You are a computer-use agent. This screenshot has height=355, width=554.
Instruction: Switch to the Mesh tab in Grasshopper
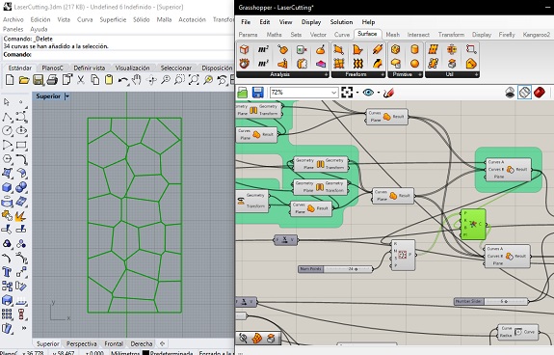click(x=392, y=35)
